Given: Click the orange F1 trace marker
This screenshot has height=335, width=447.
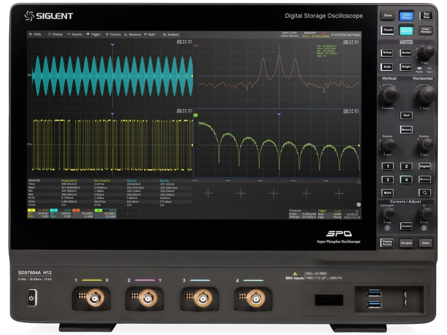Looking at the screenshot, I should [x=196, y=45].
